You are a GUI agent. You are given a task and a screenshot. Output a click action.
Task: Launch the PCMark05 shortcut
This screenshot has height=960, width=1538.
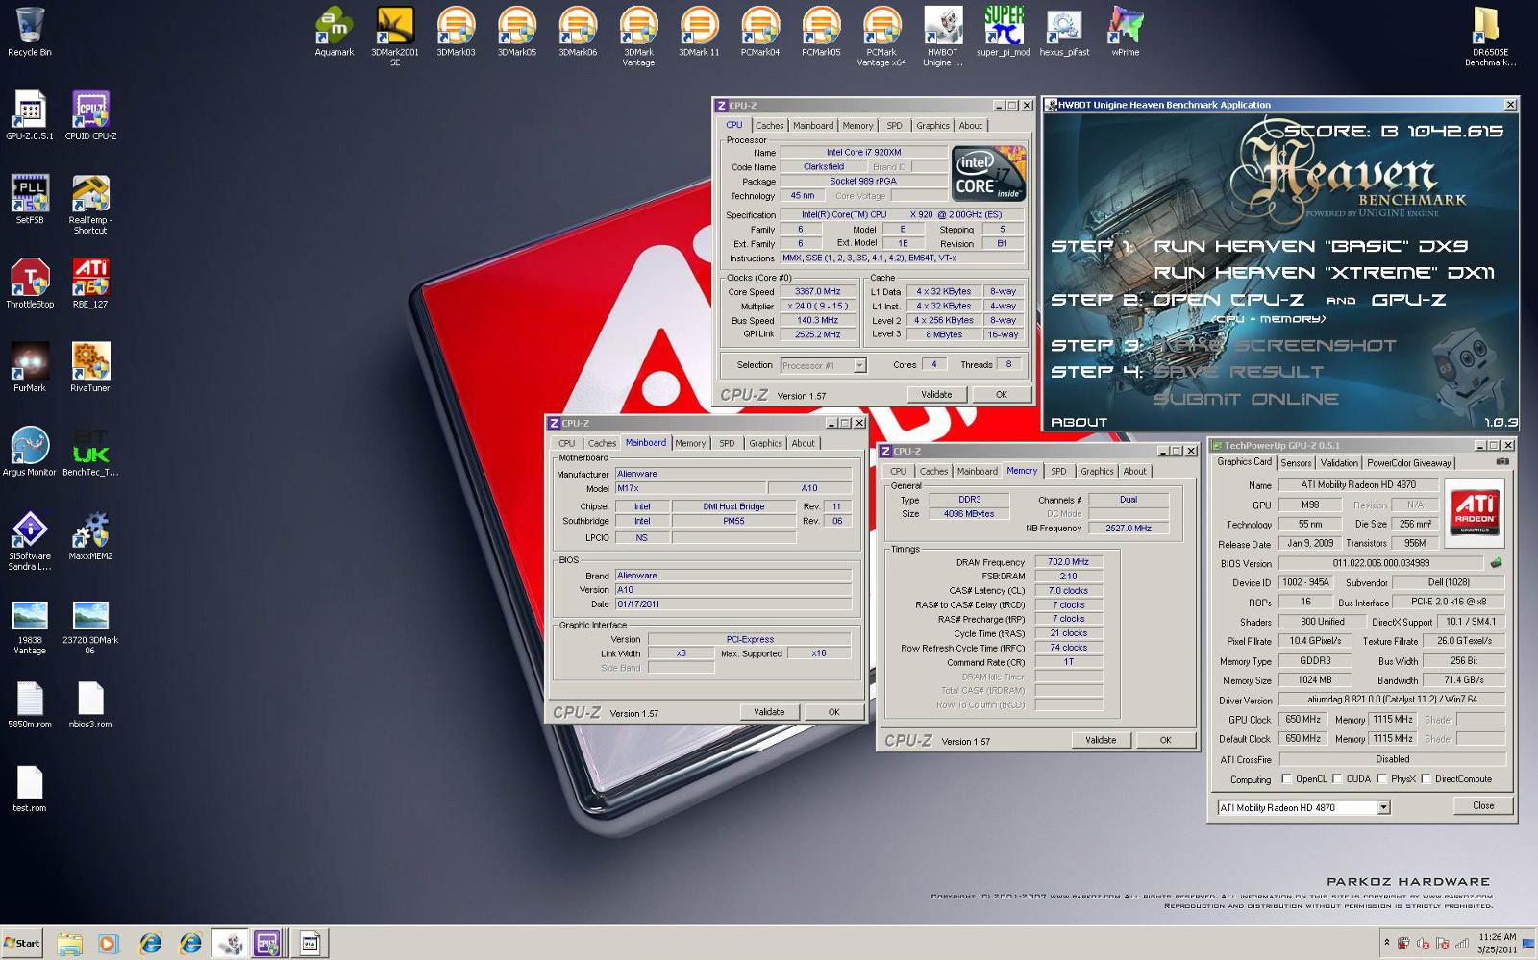(x=821, y=32)
